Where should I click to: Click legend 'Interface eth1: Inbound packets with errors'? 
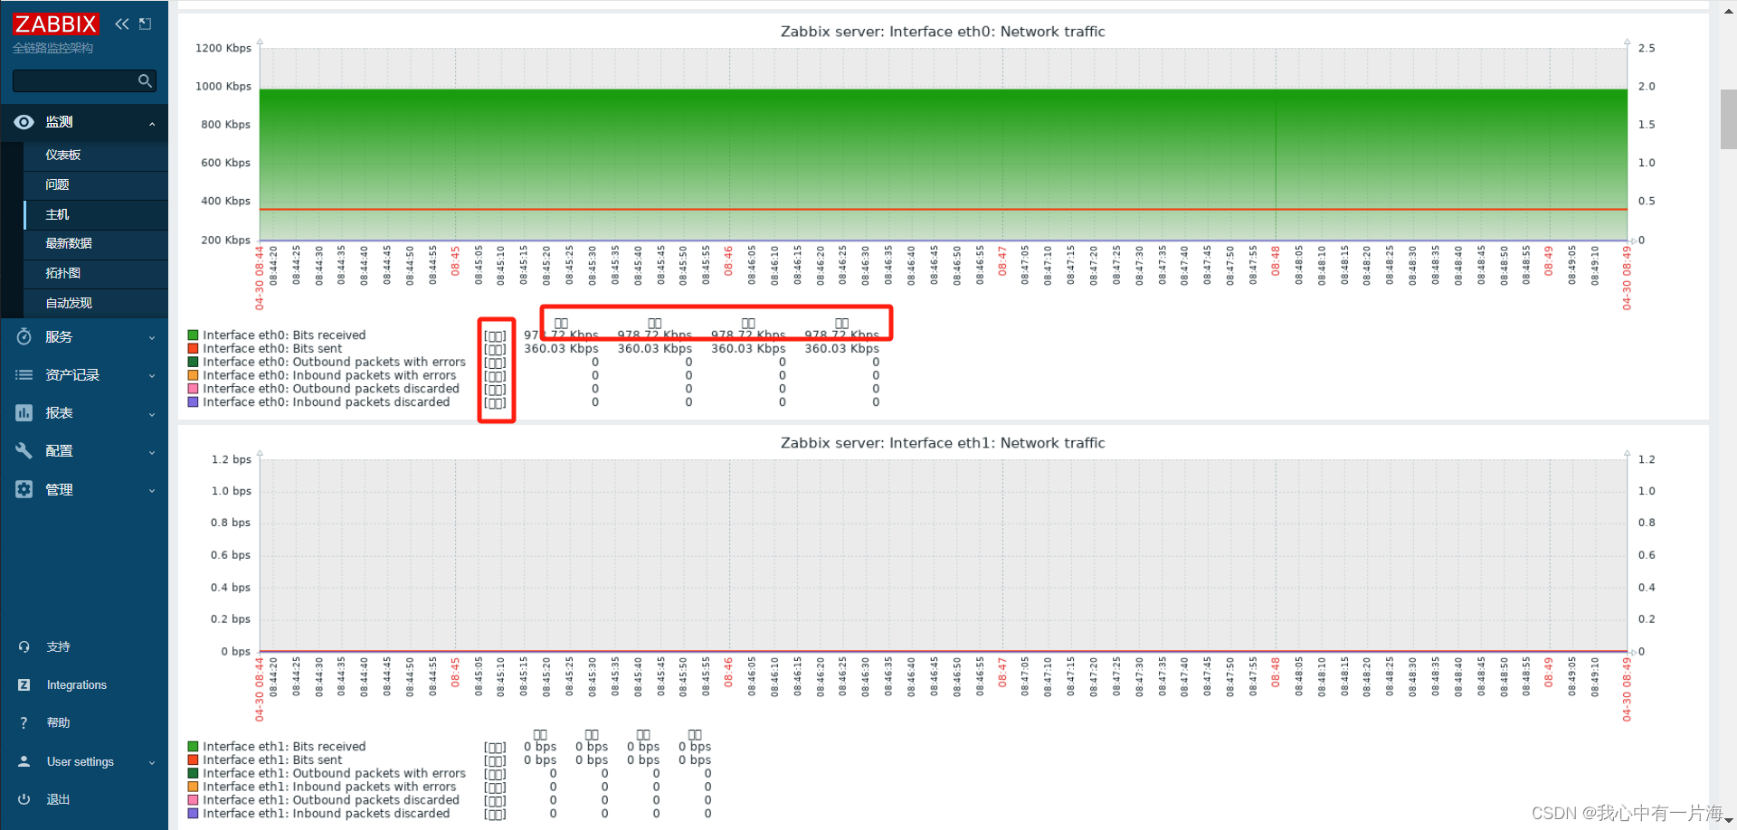[329, 787]
